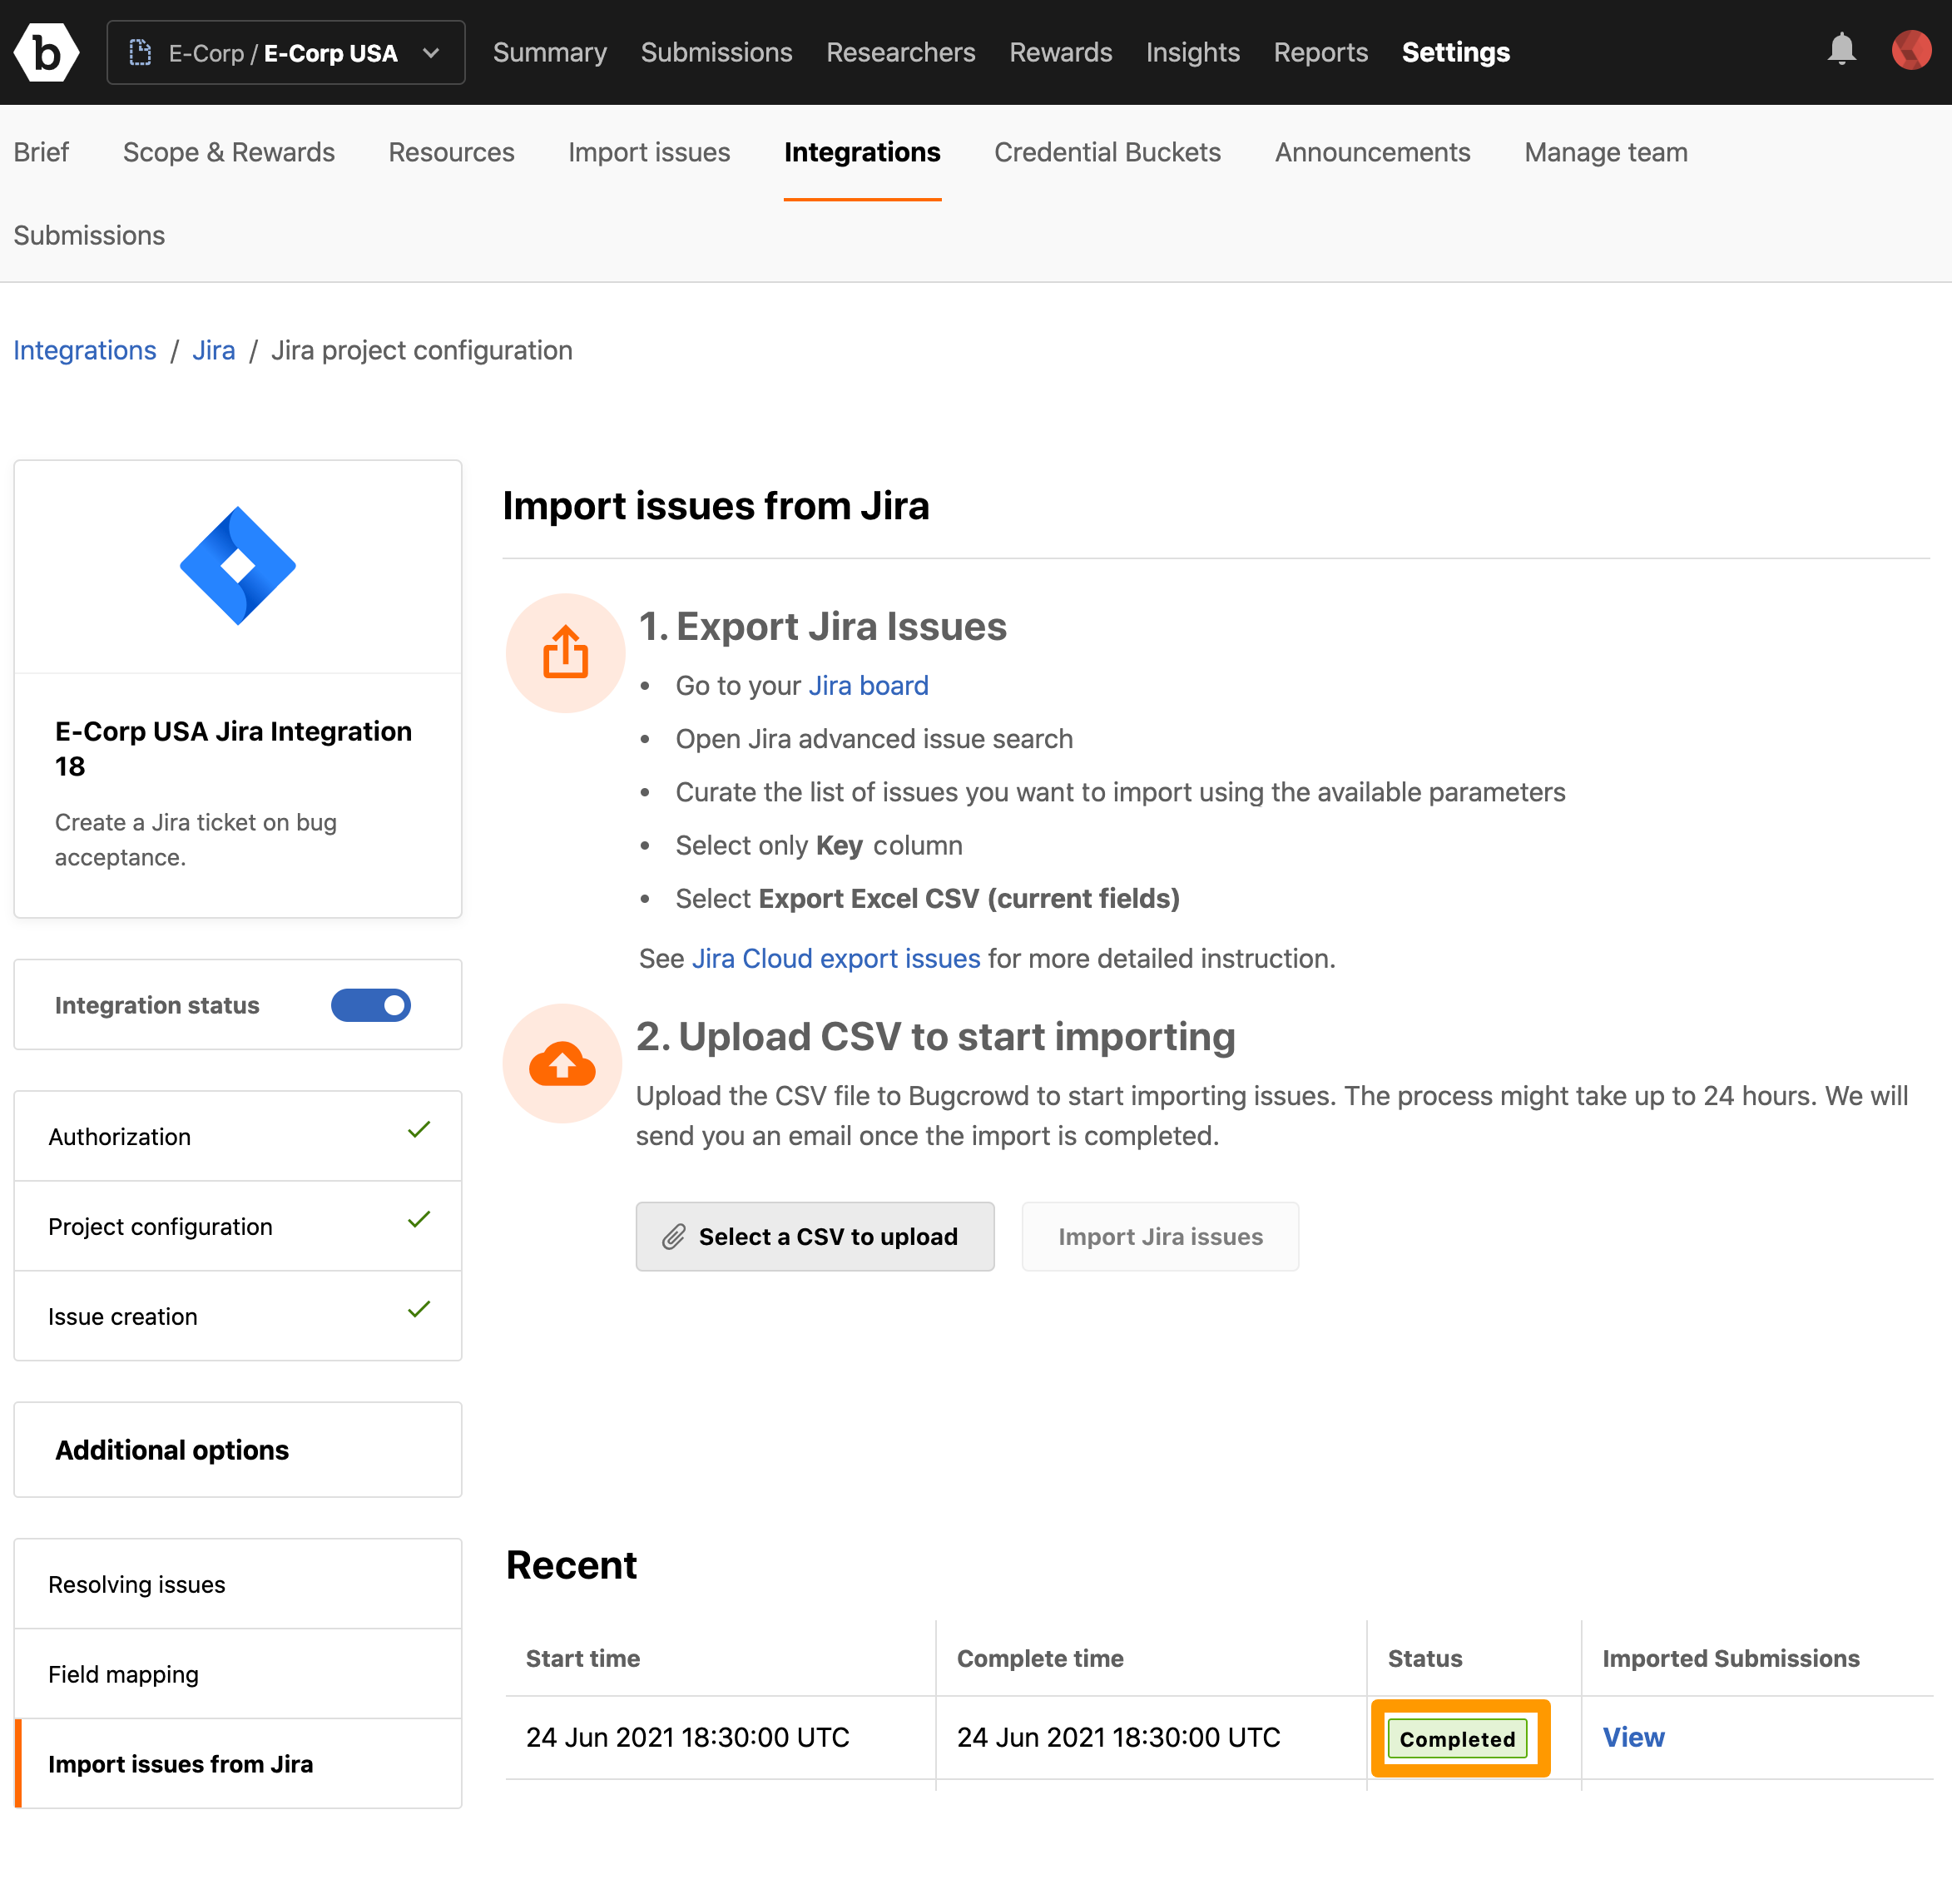Click the Start time column header

pyautogui.click(x=583, y=1658)
